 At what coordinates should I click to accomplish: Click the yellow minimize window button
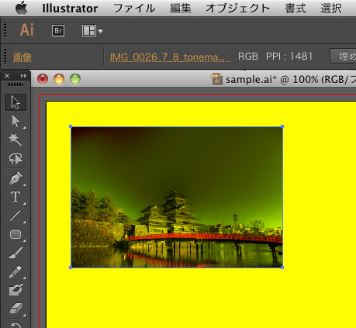click(x=59, y=79)
